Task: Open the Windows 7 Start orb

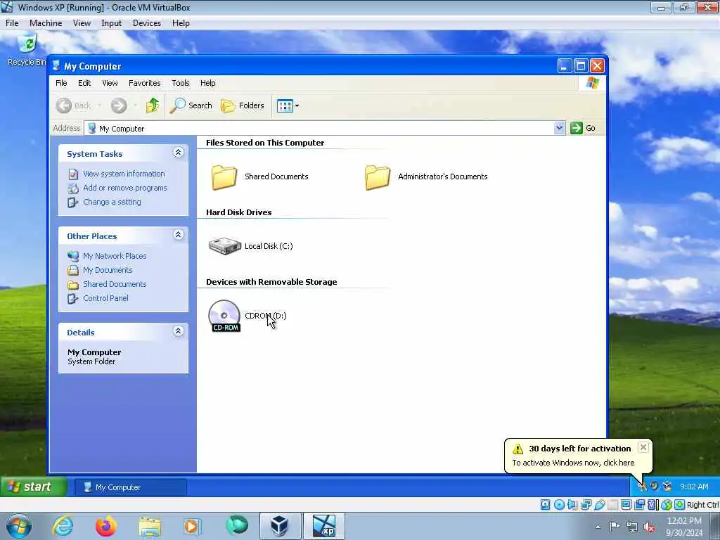Action: [18, 526]
